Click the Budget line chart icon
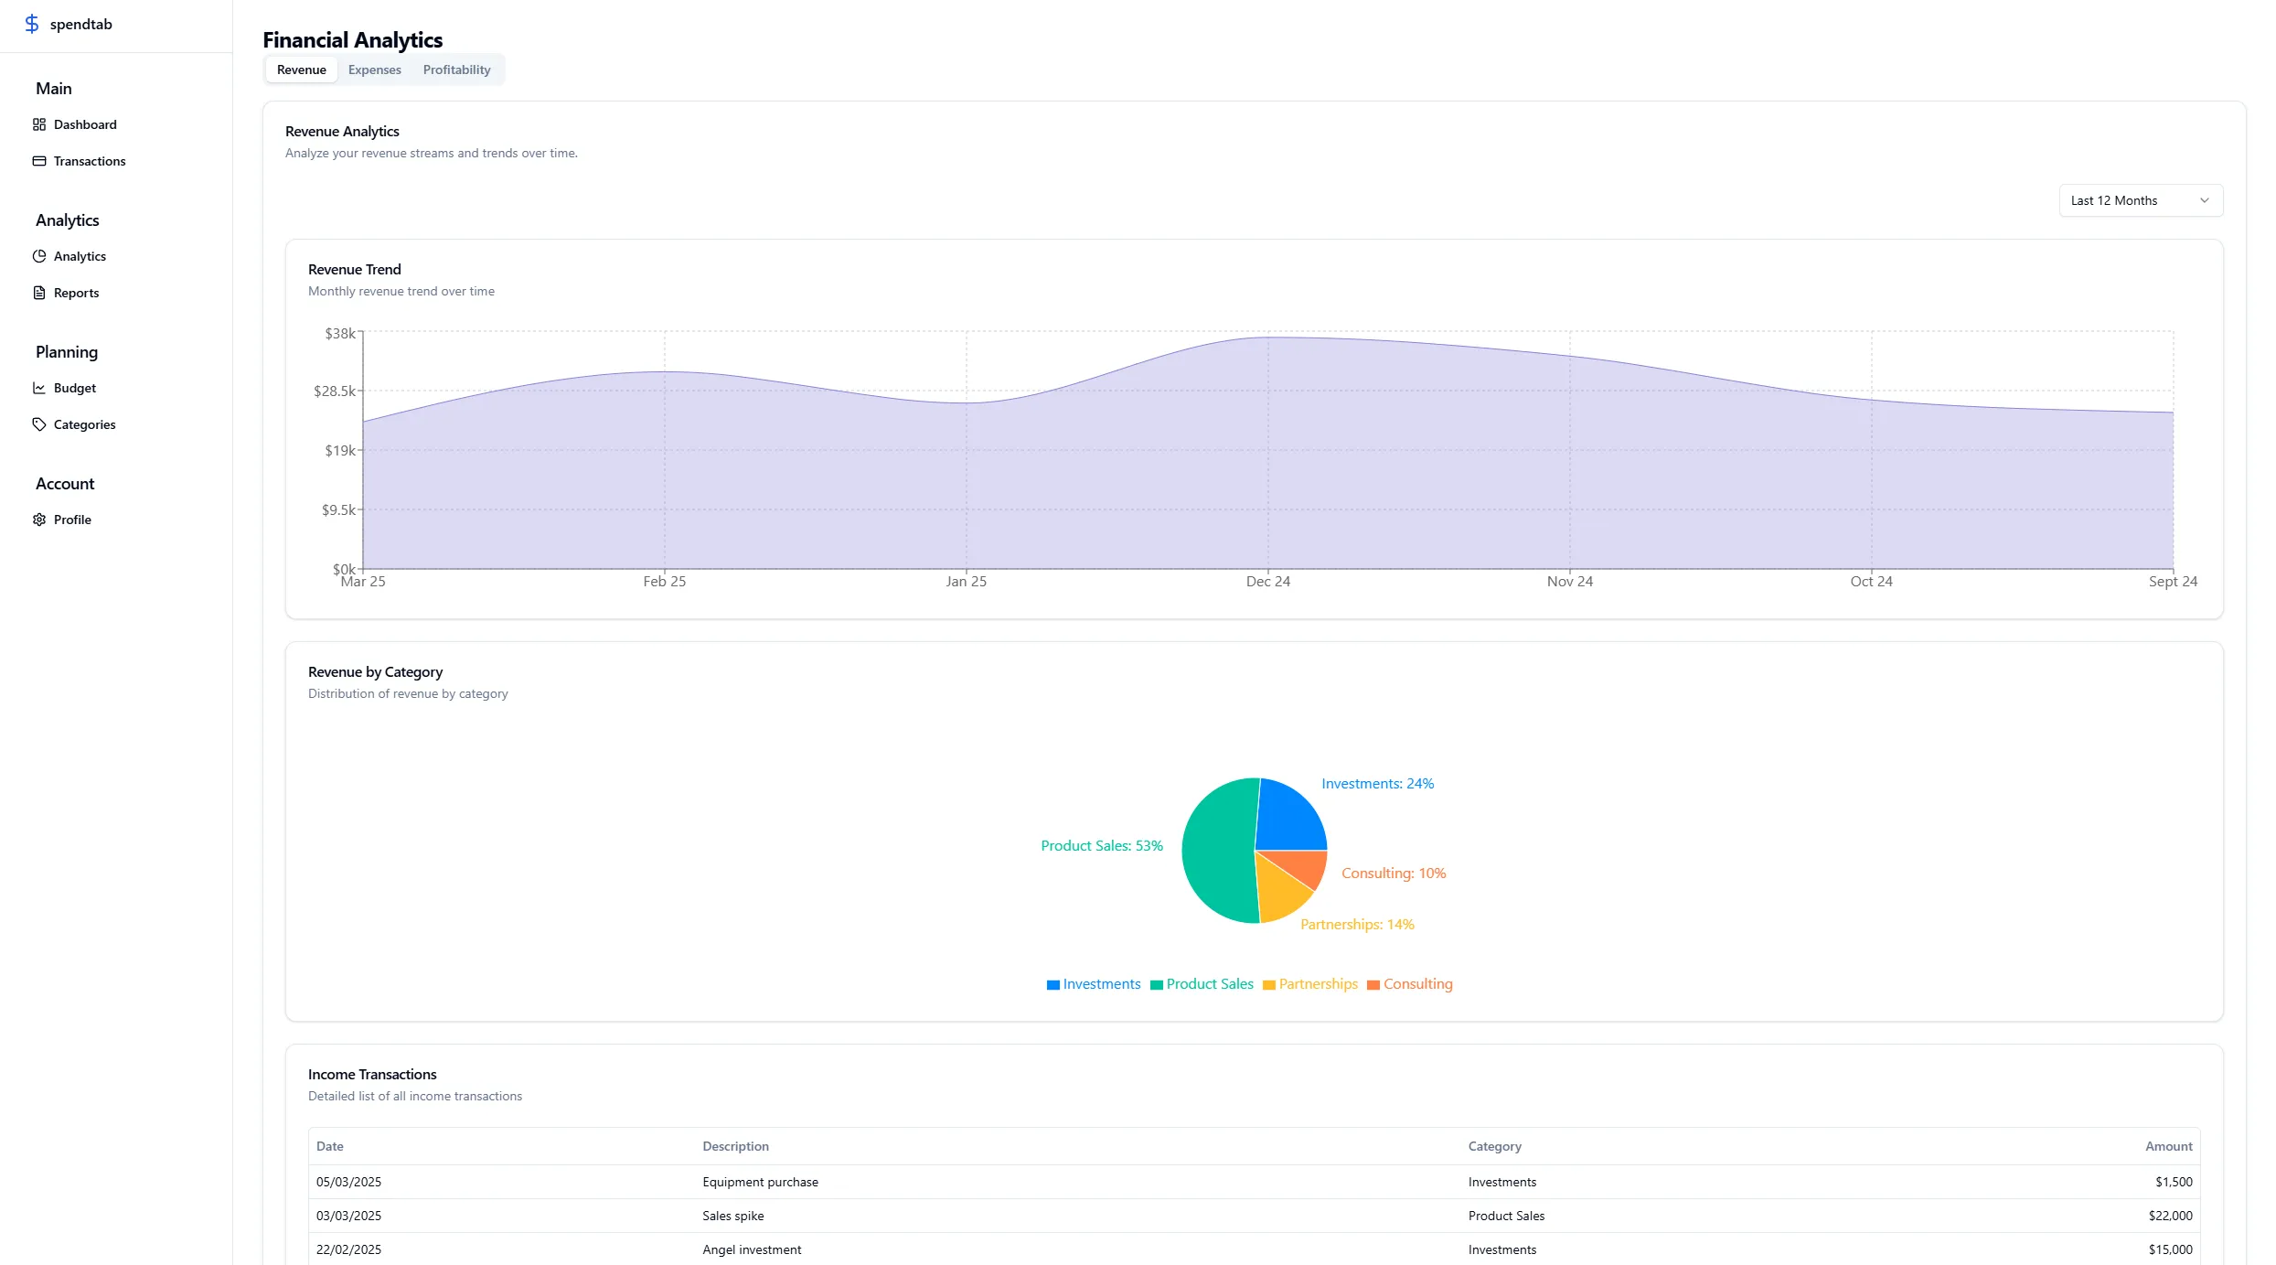2276x1265 pixels. [x=39, y=388]
